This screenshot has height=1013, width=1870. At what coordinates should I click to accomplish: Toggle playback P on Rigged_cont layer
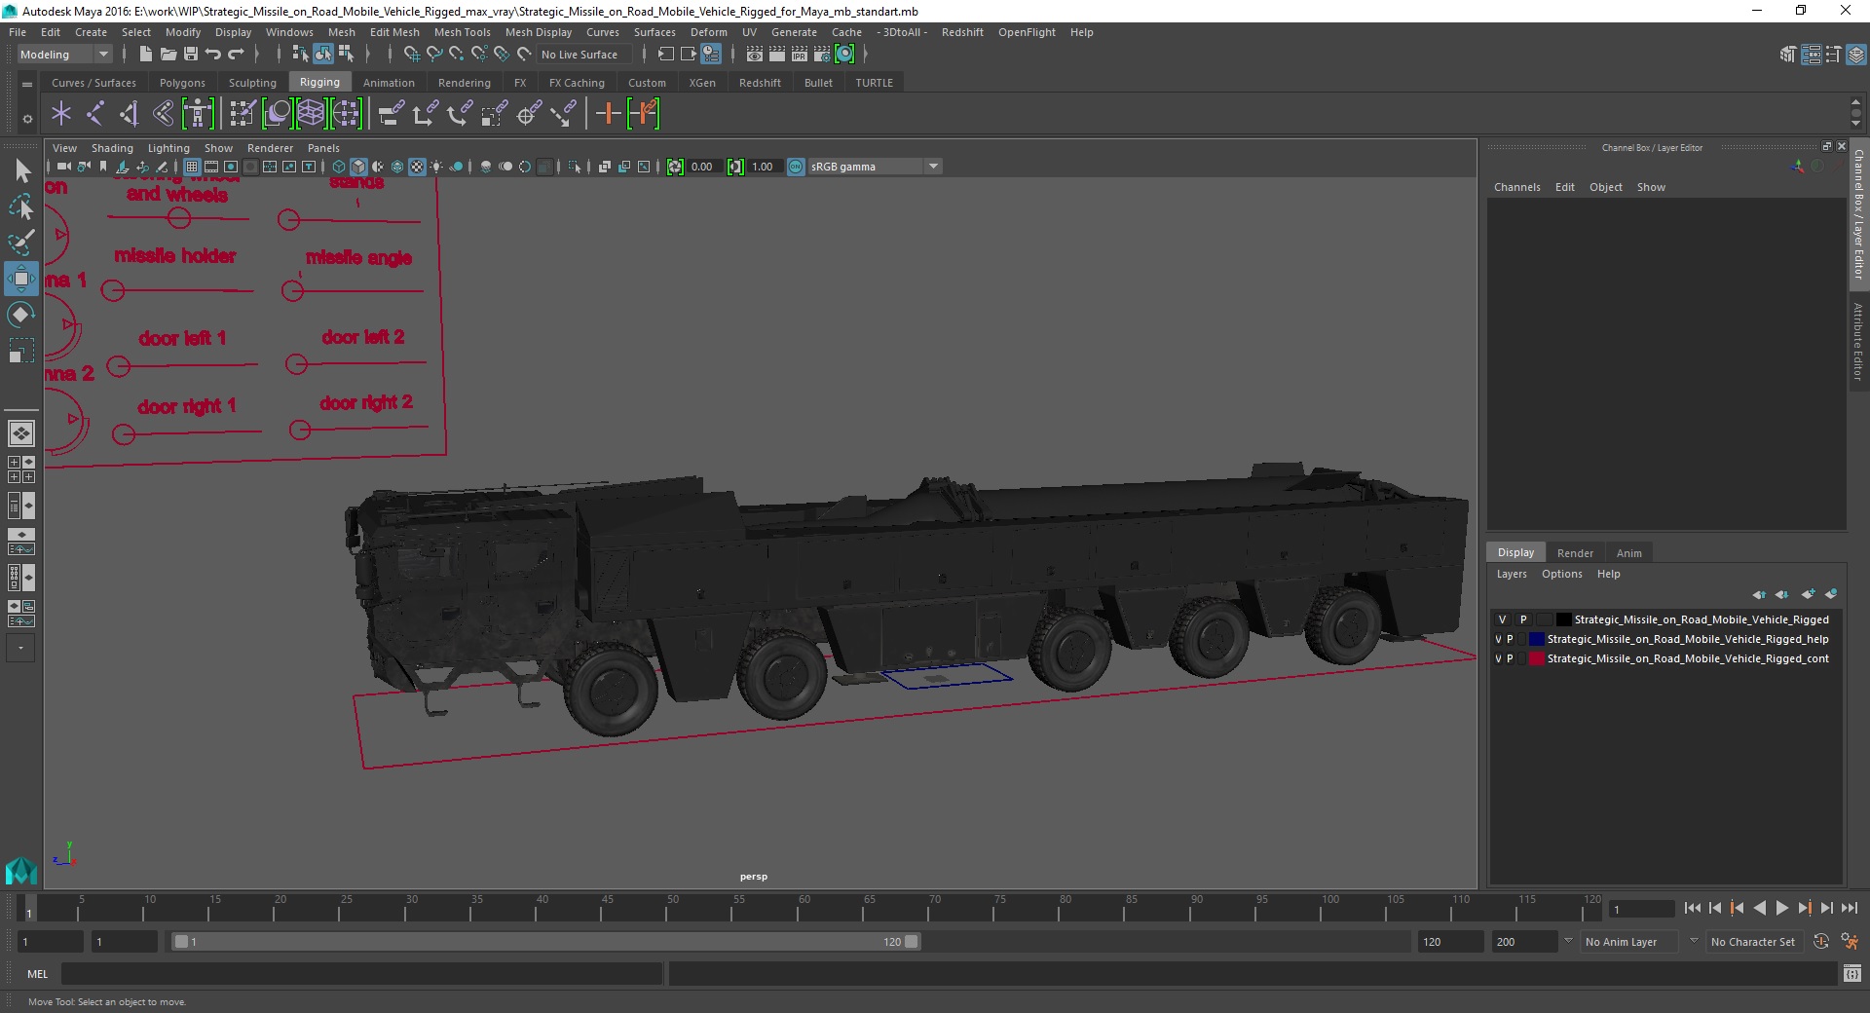click(1511, 659)
